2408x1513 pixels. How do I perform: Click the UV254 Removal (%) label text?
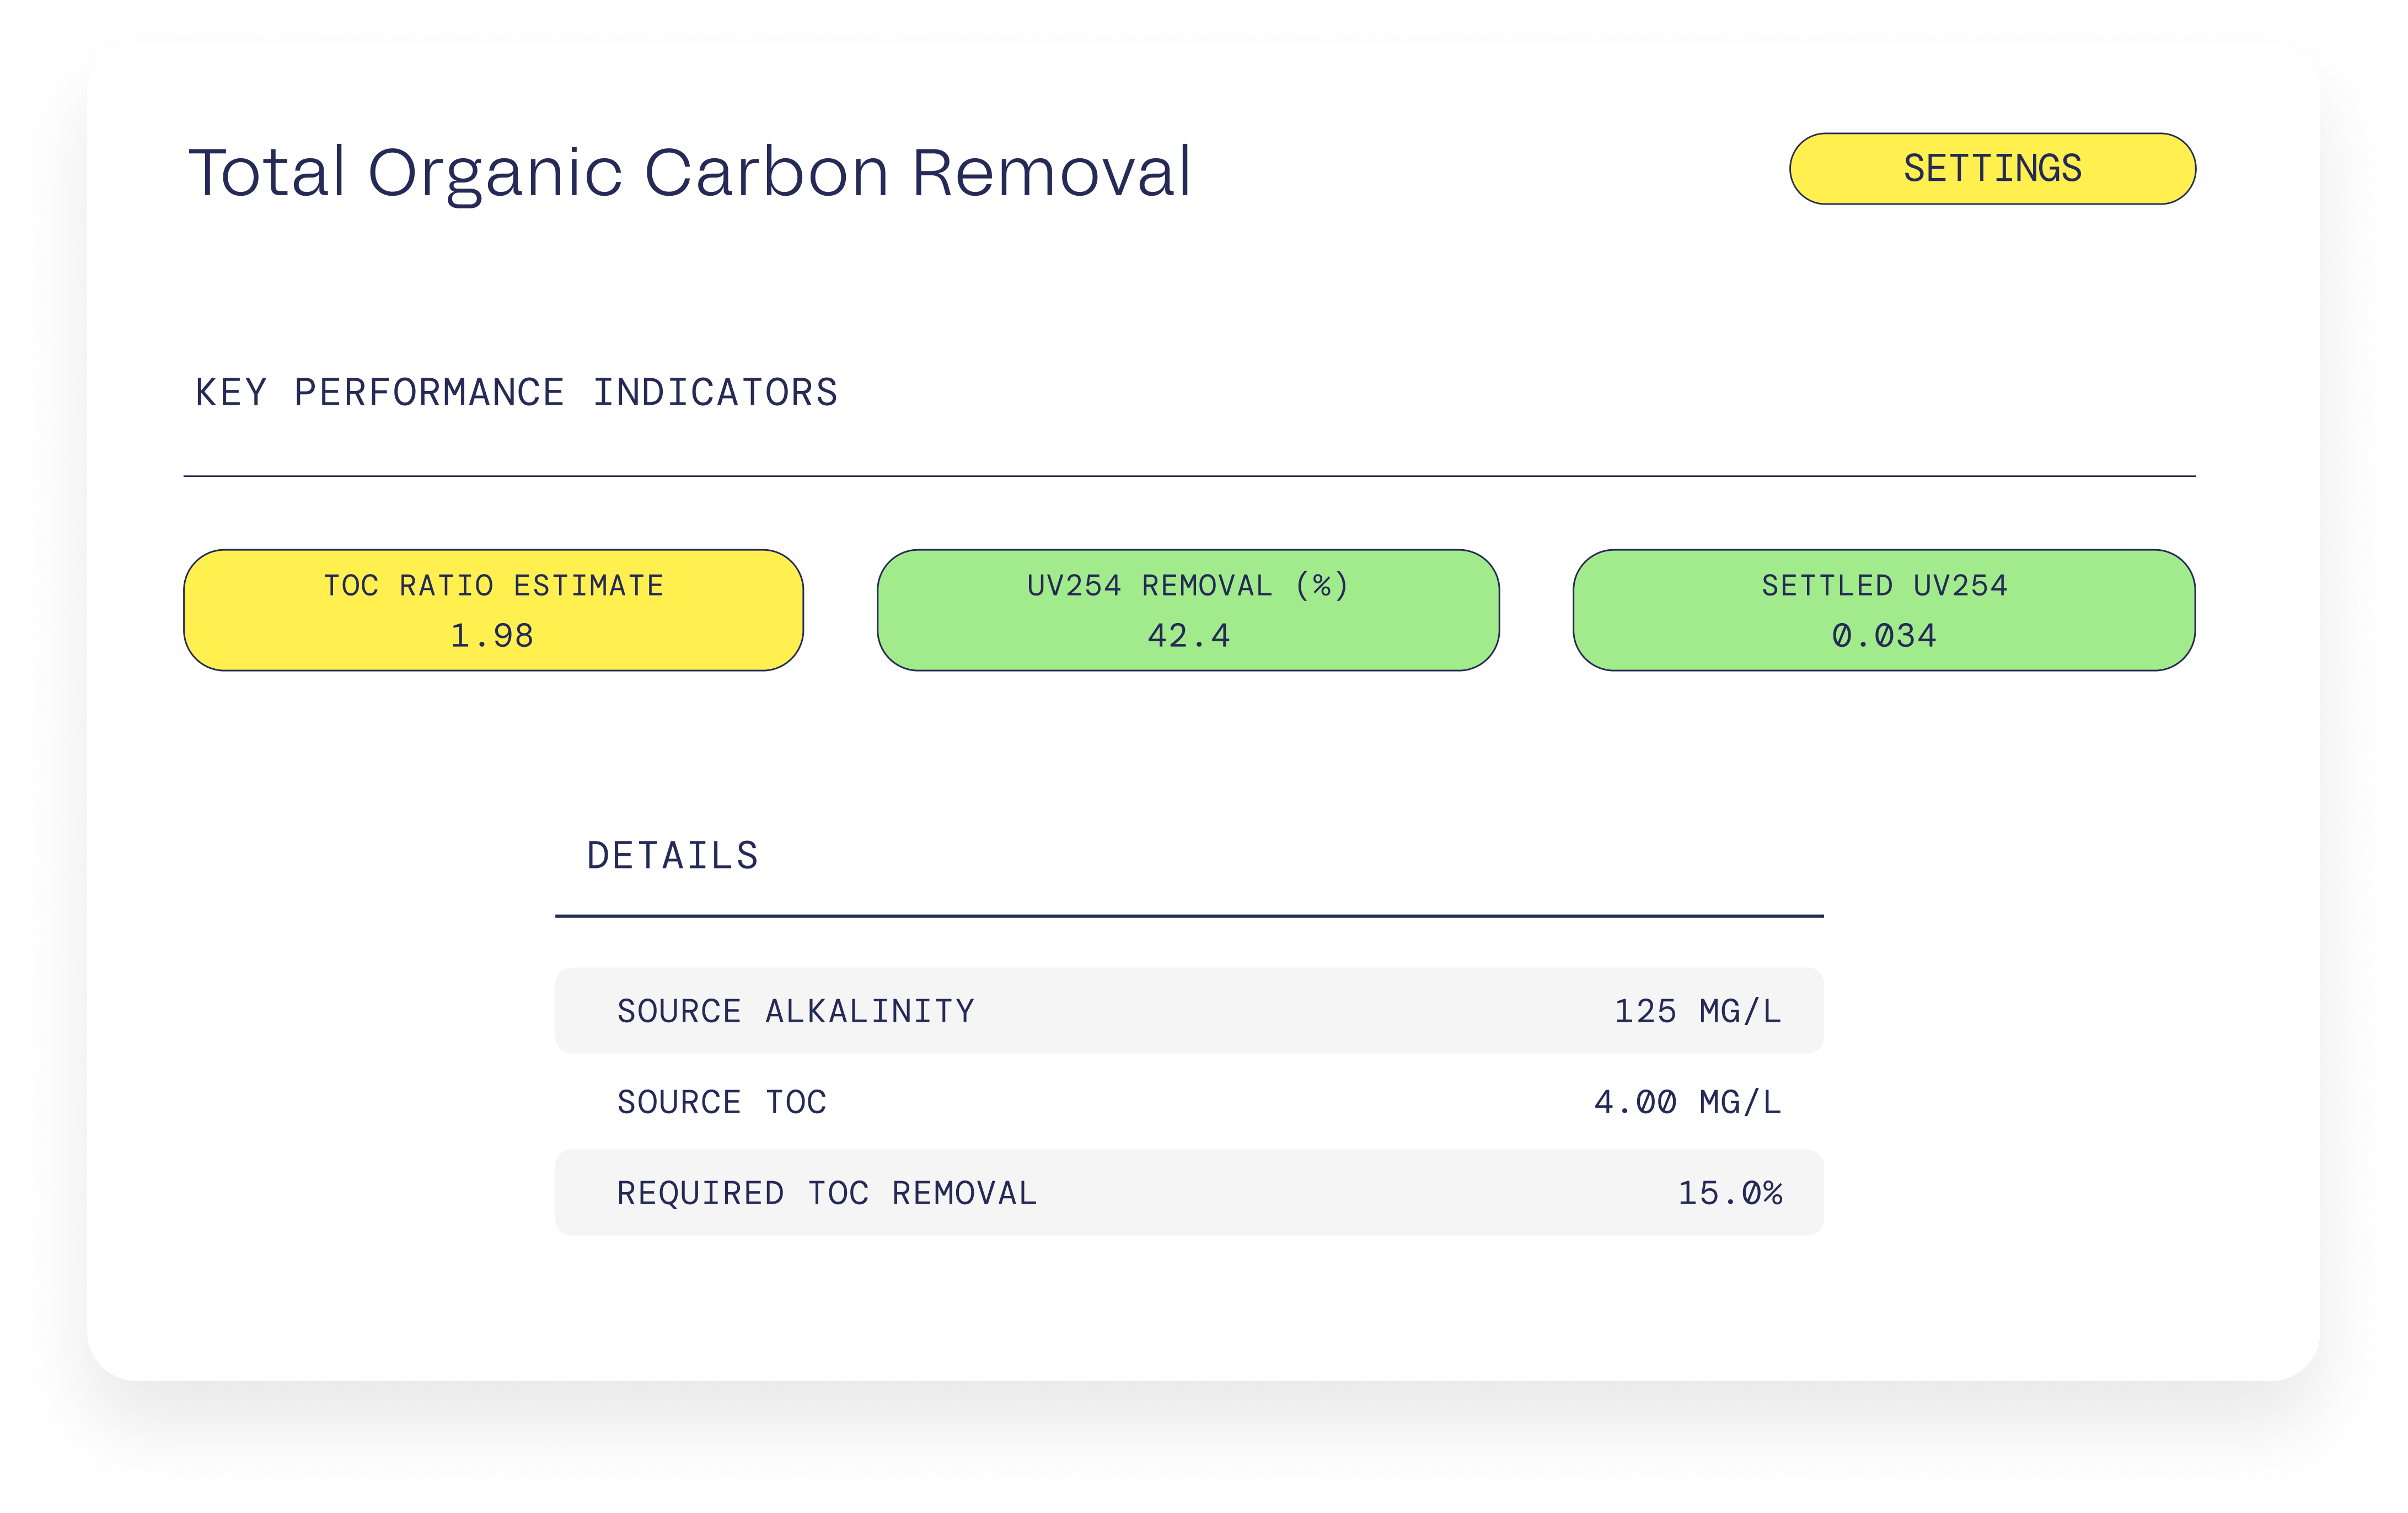[1187, 585]
